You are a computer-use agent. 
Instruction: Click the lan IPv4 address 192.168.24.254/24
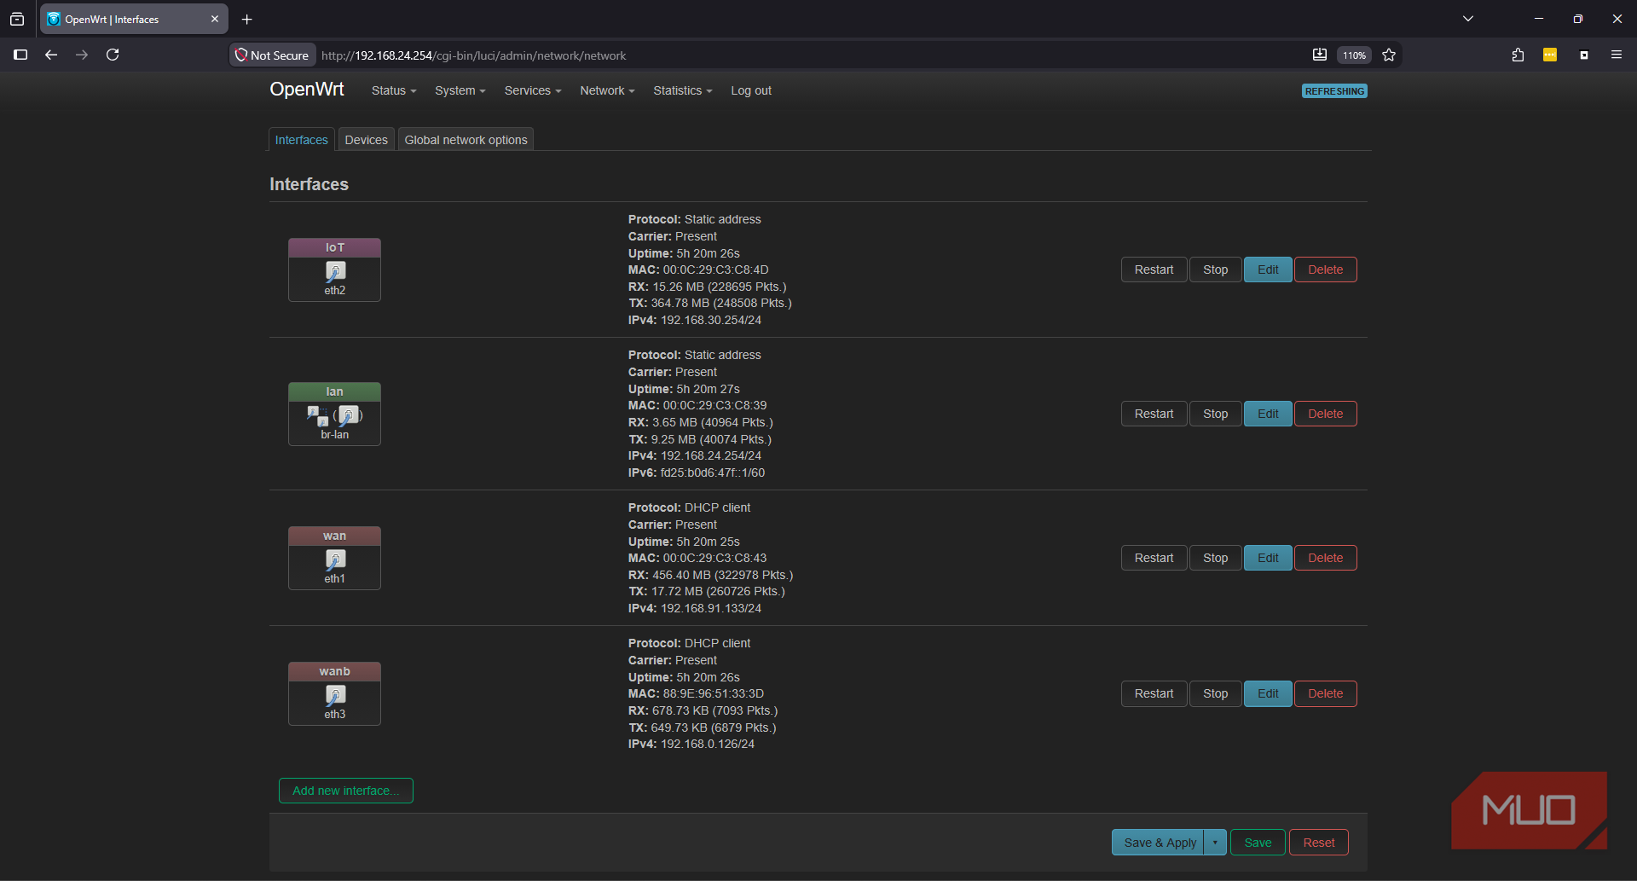[x=711, y=455]
